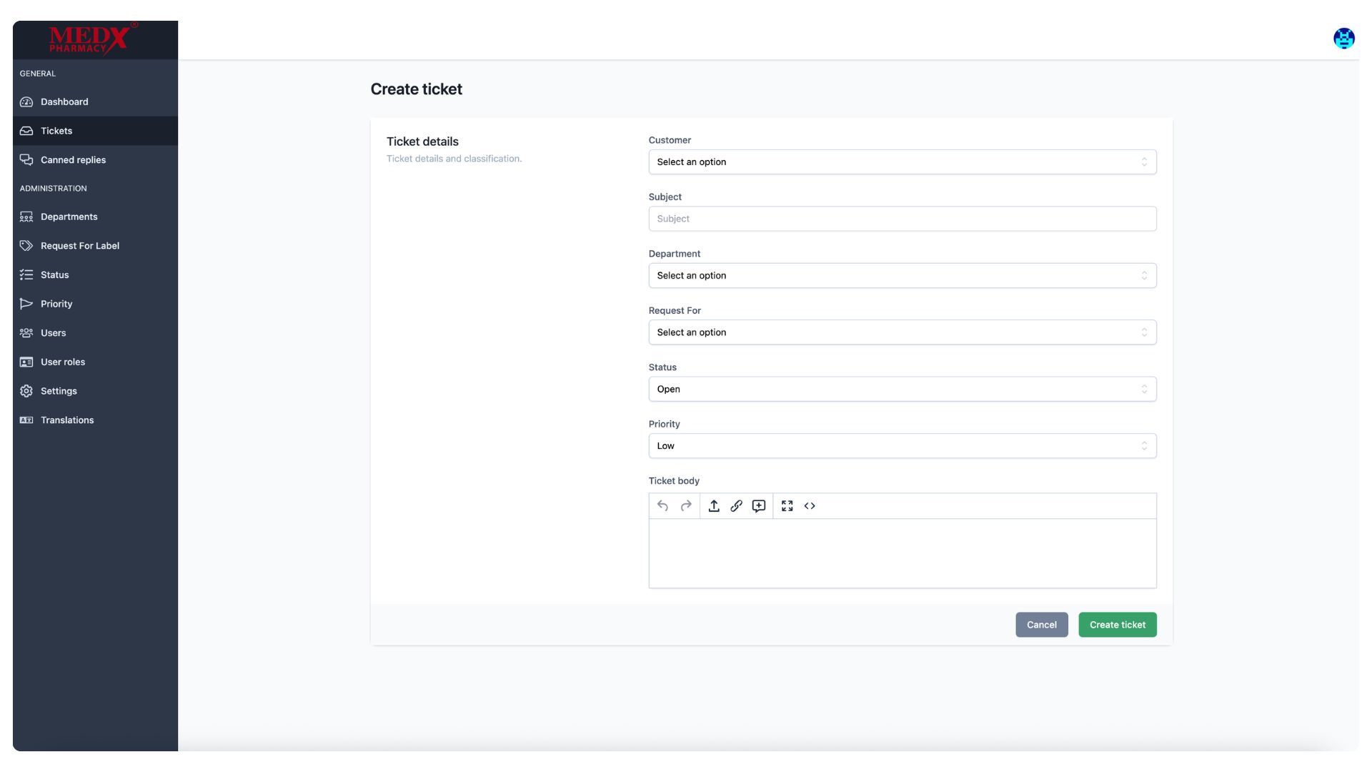
Task: Click the Translations language icon
Action: coord(26,420)
